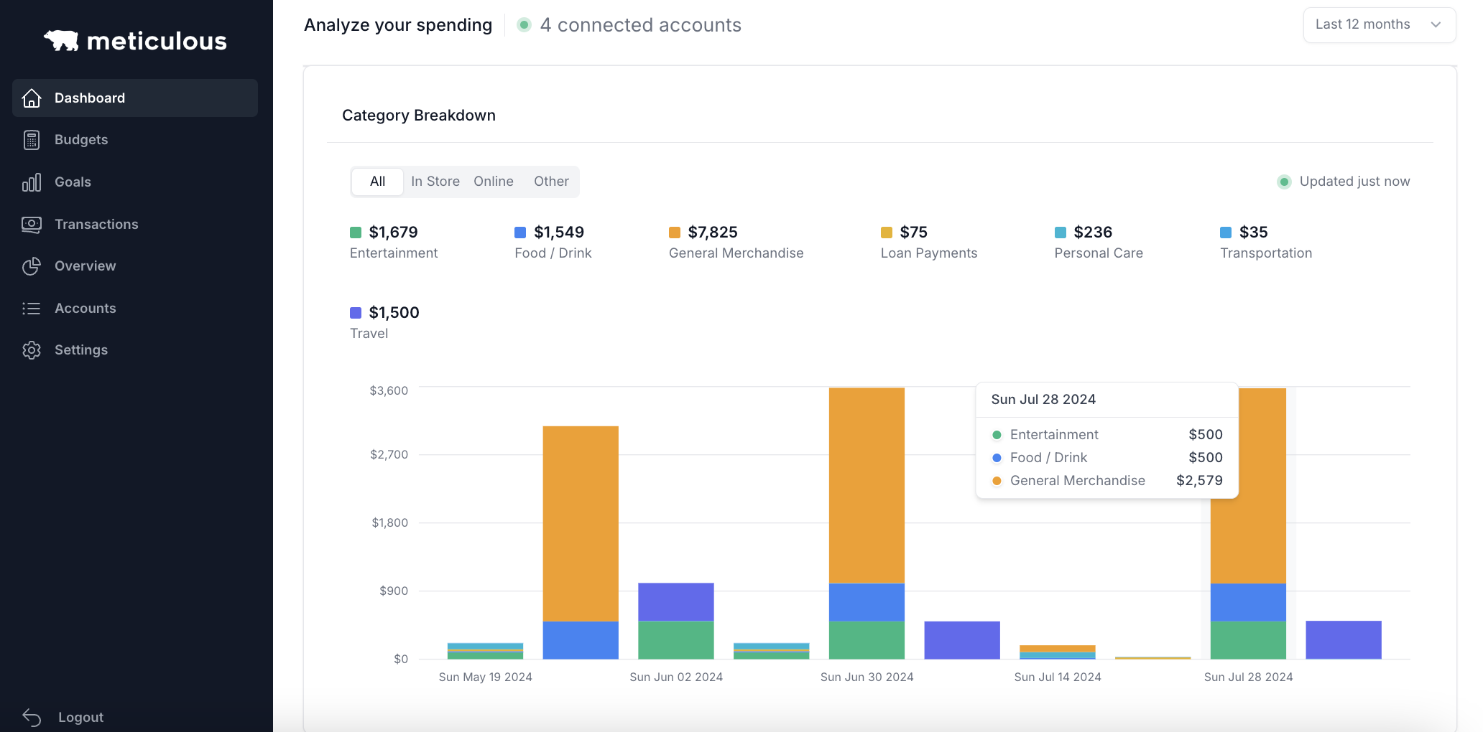Switch to the In Store tab
The height and width of the screenshot is (732, 1483).
pyautogui.click(x=435, y=182)
